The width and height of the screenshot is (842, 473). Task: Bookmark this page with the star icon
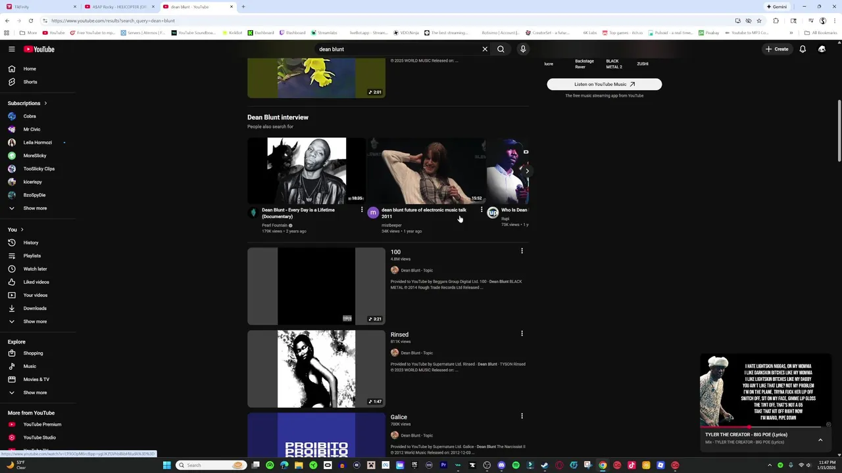[x=758, y=20]
